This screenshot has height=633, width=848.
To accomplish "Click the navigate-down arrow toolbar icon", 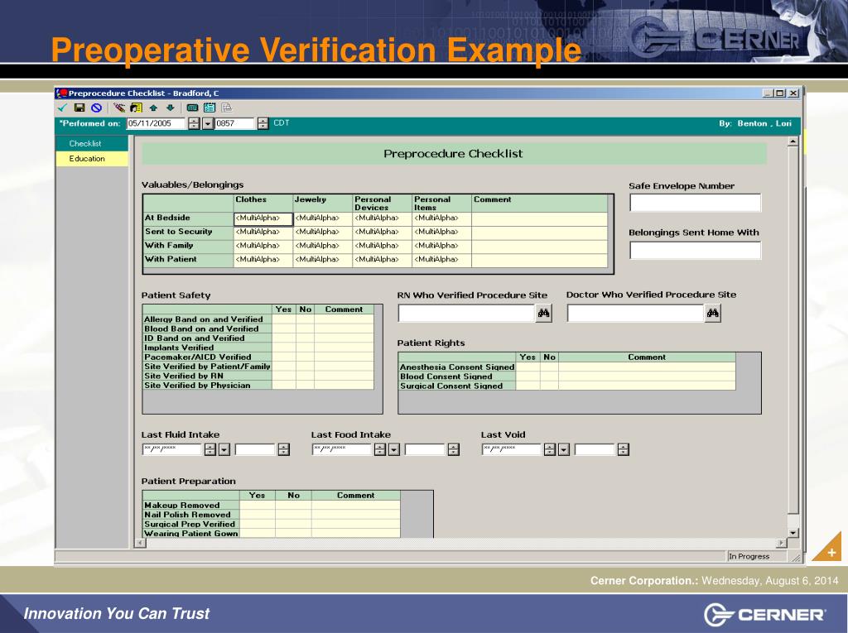I will pos(171,107).
